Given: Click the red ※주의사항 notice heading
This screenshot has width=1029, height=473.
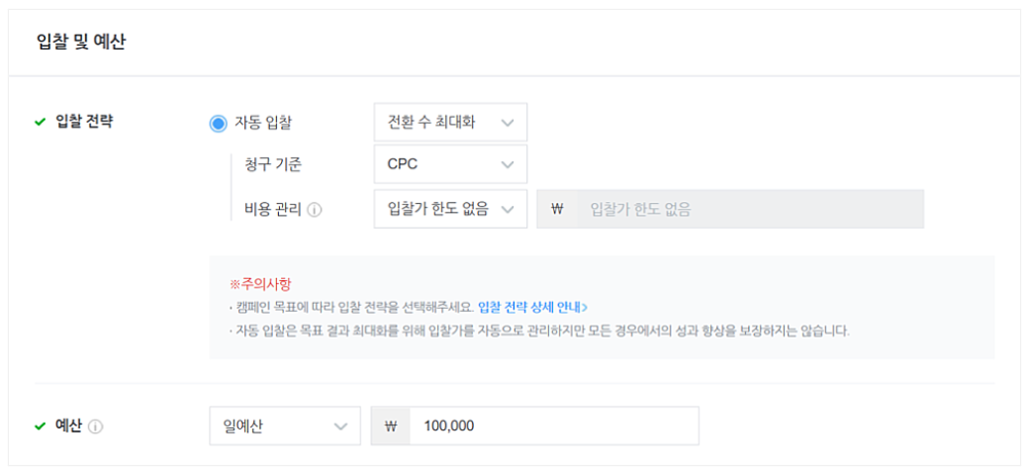Looking at the screenshot, I should (x=260, y=285).
